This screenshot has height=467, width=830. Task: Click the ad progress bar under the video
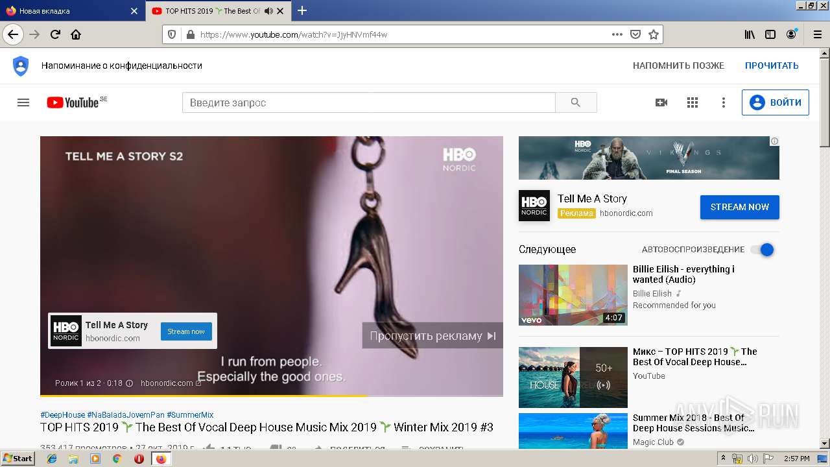coord(272,395)
